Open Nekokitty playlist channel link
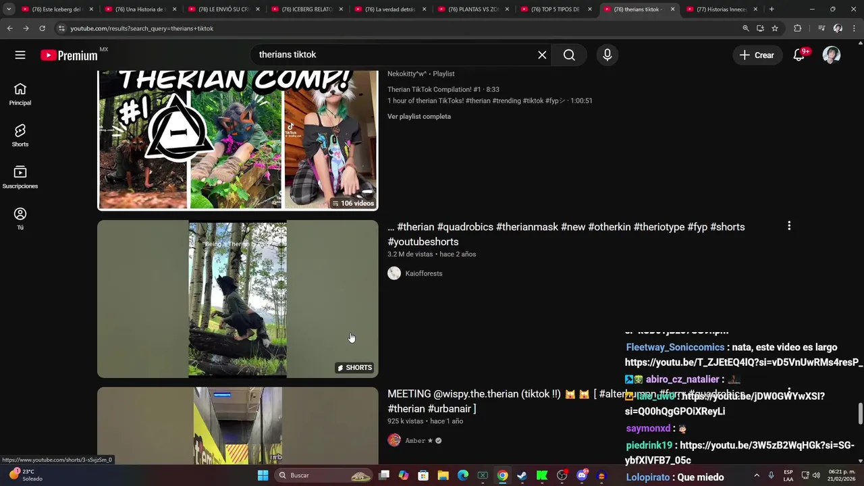This screenshot has height=486, width=864. (x=406, y=74)
